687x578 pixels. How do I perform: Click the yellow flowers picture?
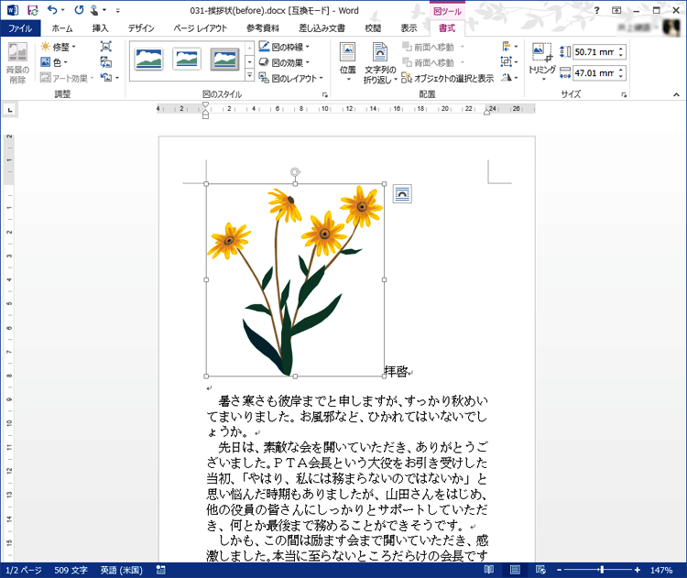(295, 280)
